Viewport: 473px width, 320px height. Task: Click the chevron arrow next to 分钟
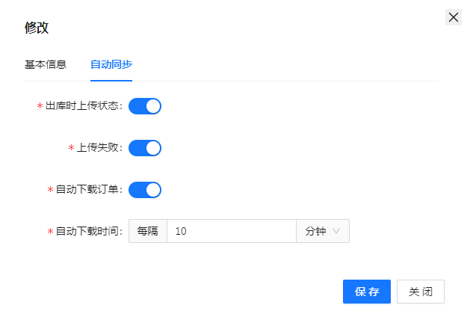coord(336,232)
